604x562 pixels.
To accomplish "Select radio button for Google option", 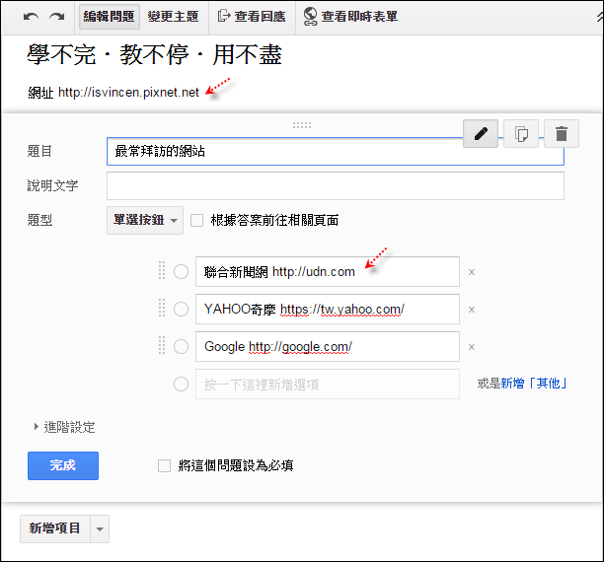I will [x=181, y=346].
